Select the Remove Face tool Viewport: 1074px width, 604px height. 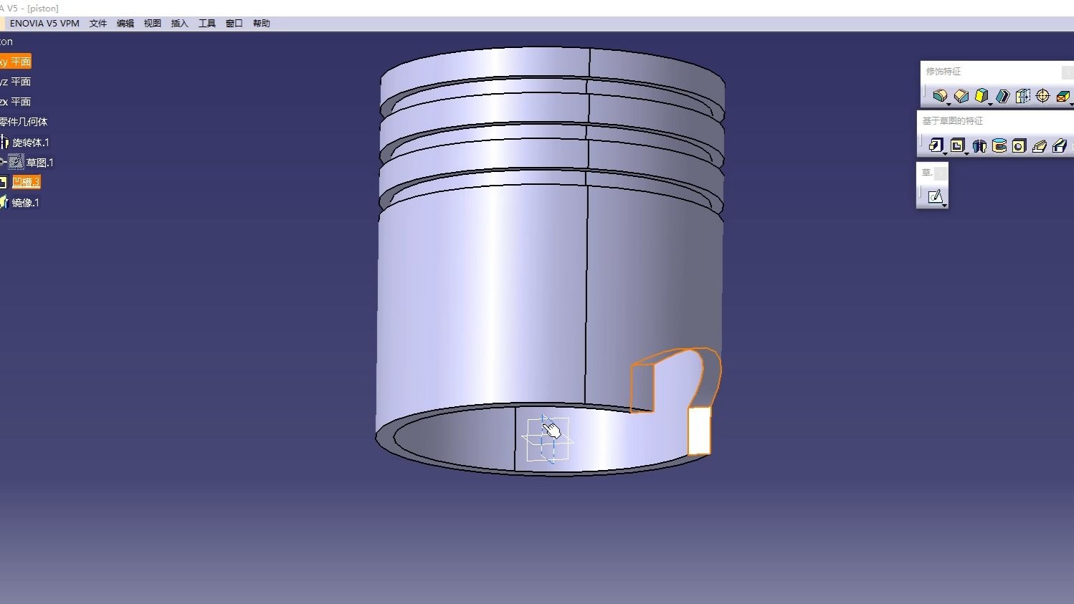point(1063,95)
